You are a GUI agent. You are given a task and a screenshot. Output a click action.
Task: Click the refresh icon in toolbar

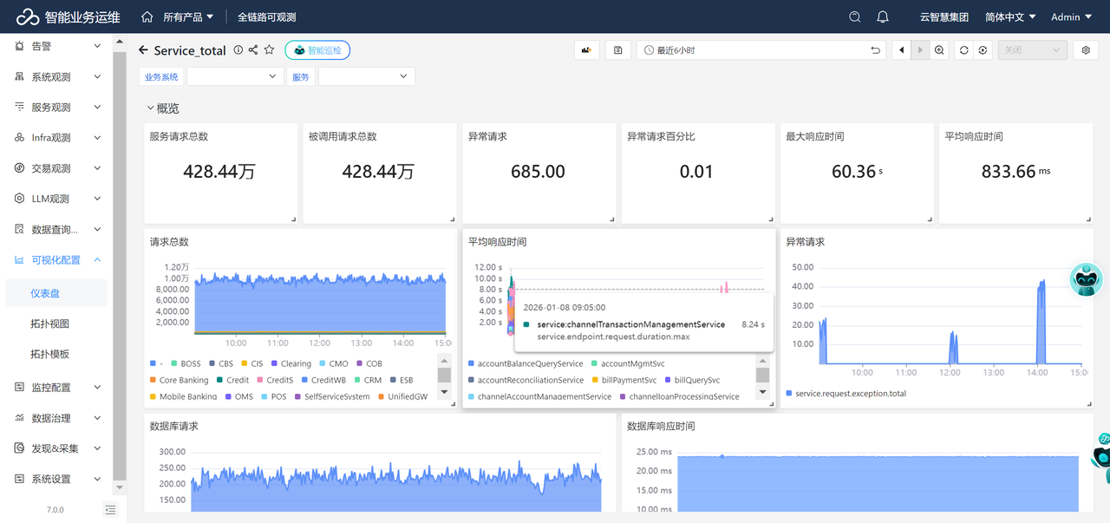tap(963, 50)
